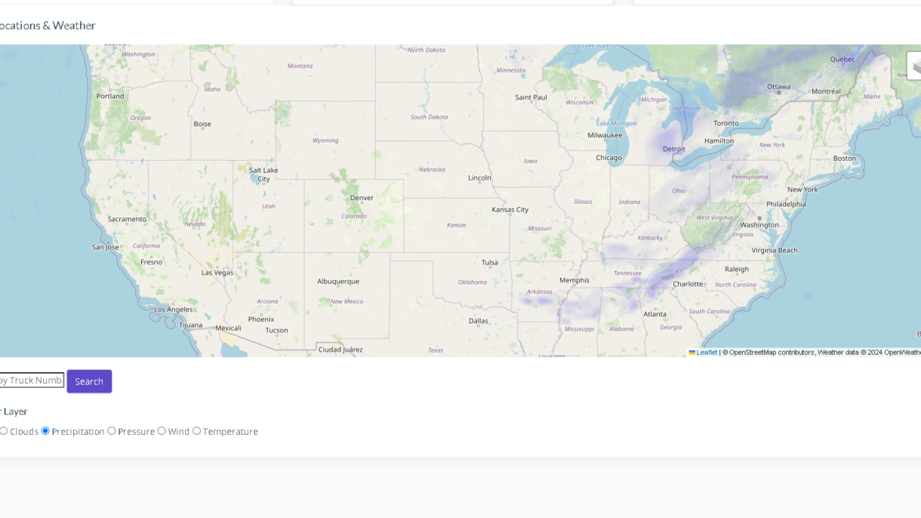
Task: Choose the Pressure weather layer
Action: pyautogui.click(x=112, y=431)
